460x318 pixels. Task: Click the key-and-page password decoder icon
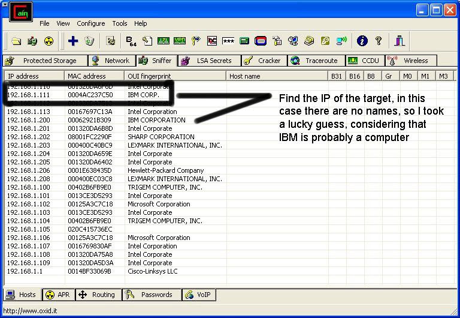(147, 41)
